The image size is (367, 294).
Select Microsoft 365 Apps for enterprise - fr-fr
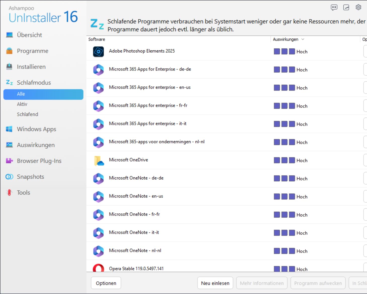(226, 106)
